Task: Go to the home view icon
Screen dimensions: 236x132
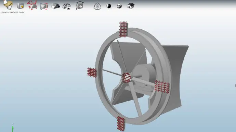Action: (131, 6)
